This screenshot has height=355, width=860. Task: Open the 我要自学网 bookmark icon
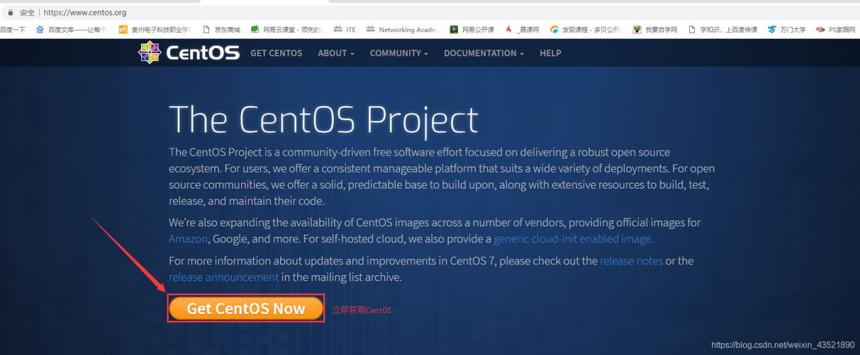tap(637, 30)
